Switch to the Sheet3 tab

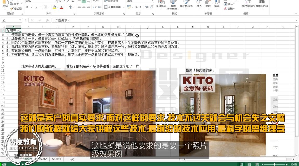(56, 159)
